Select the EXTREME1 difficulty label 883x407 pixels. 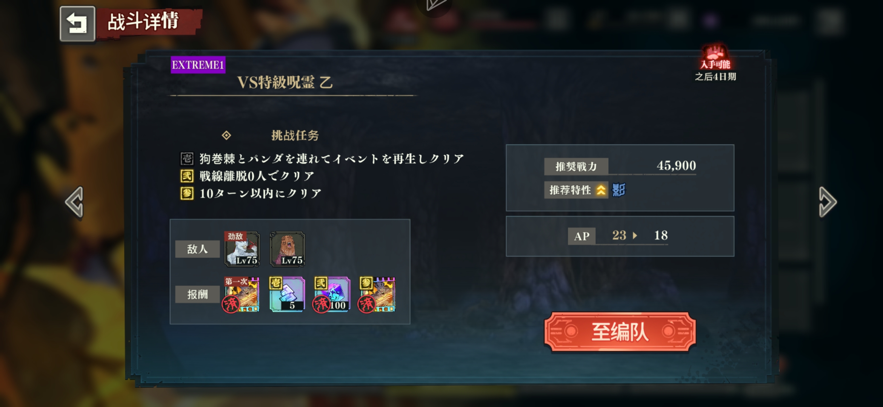(x=198, y=65)
